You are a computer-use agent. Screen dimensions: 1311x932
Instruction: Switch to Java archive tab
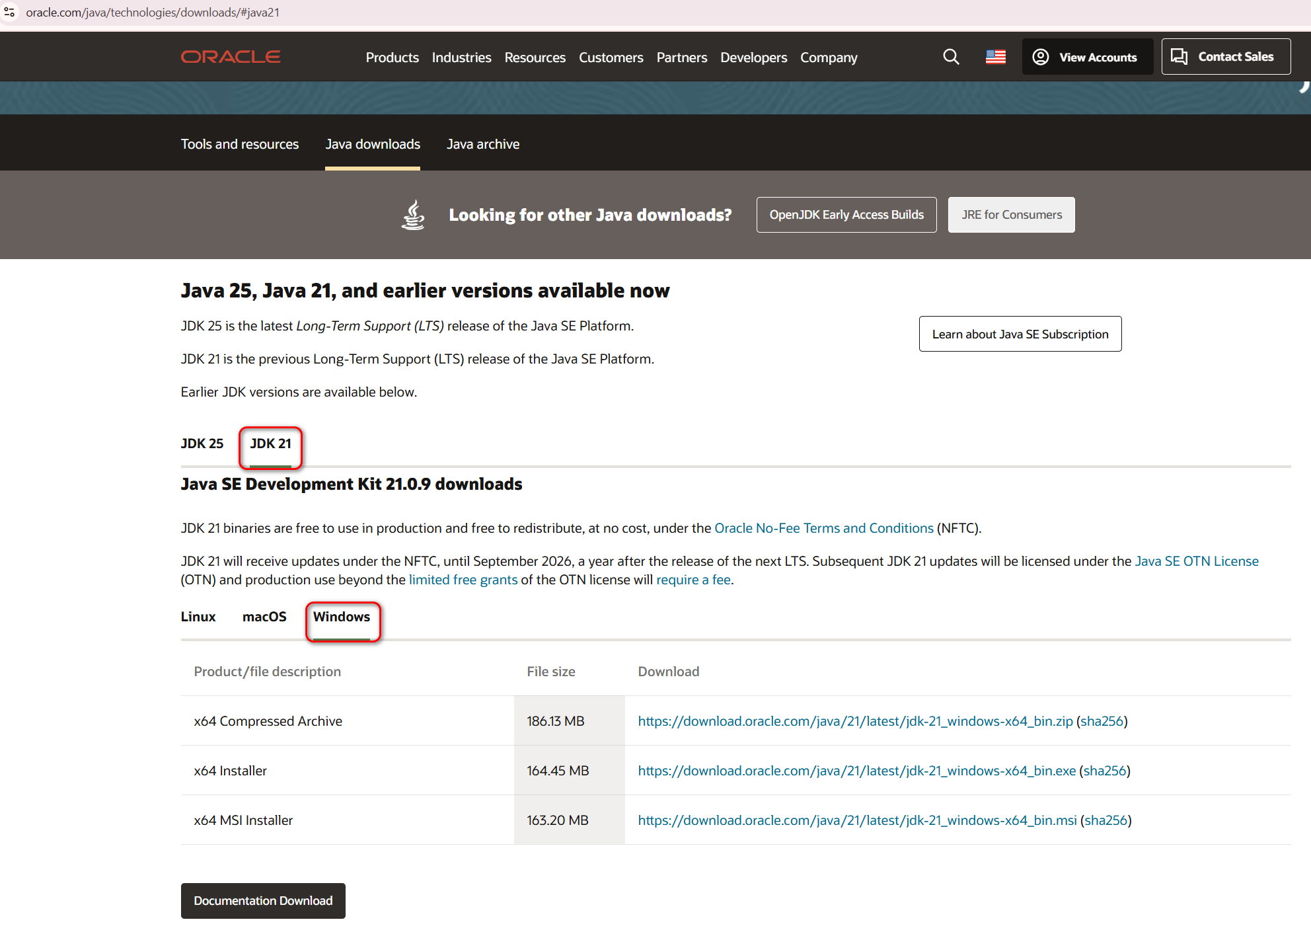(482, 144)
